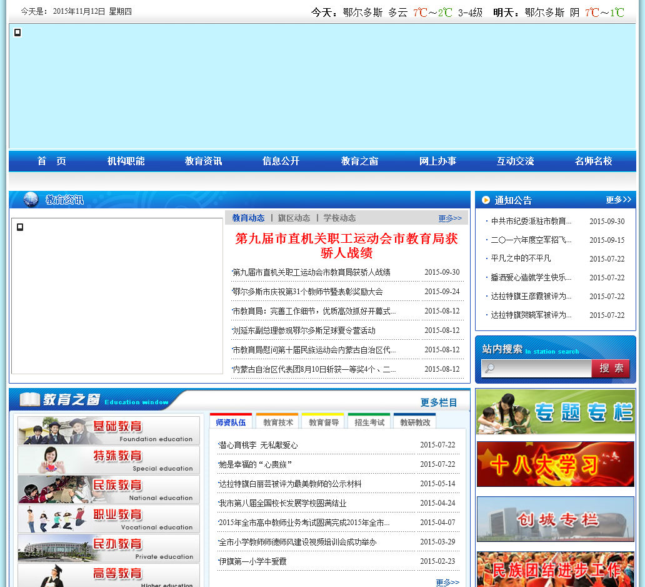
Task: Open the 十八大学习 red banner
Action: [x=556, y=464]
